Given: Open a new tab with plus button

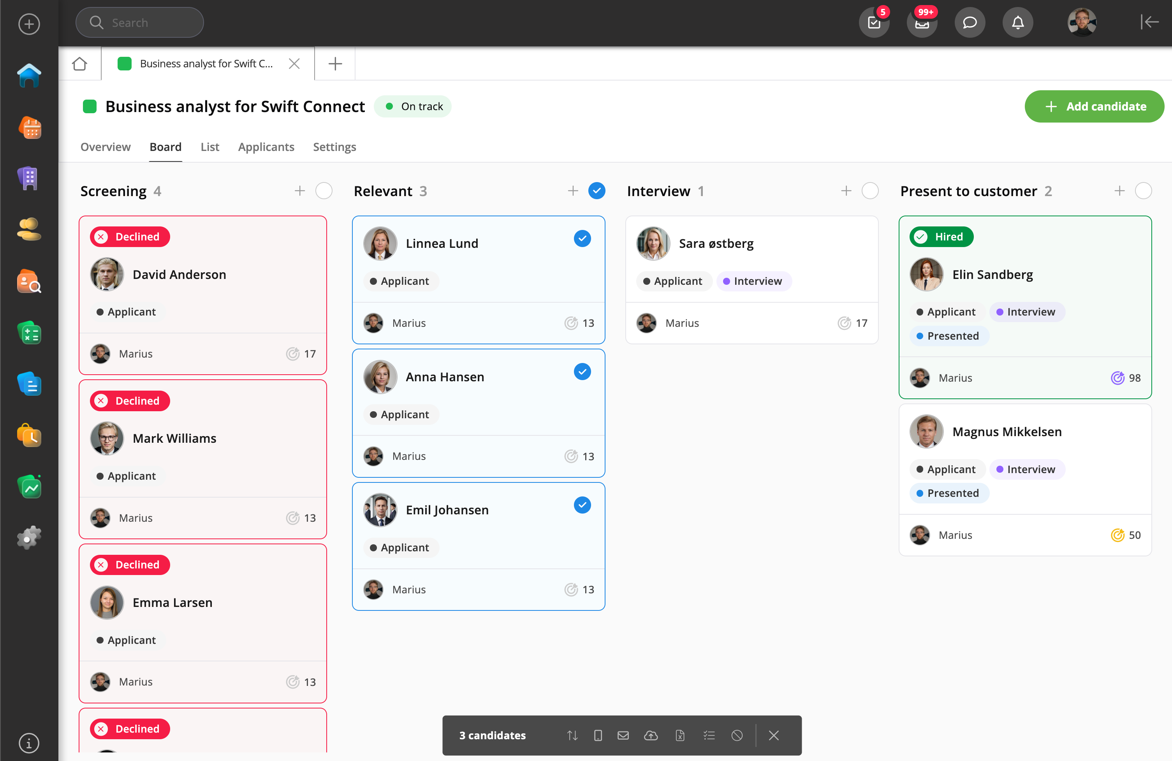Looking at the screenshot, I should pyautogui.click(x=335, y=63).
